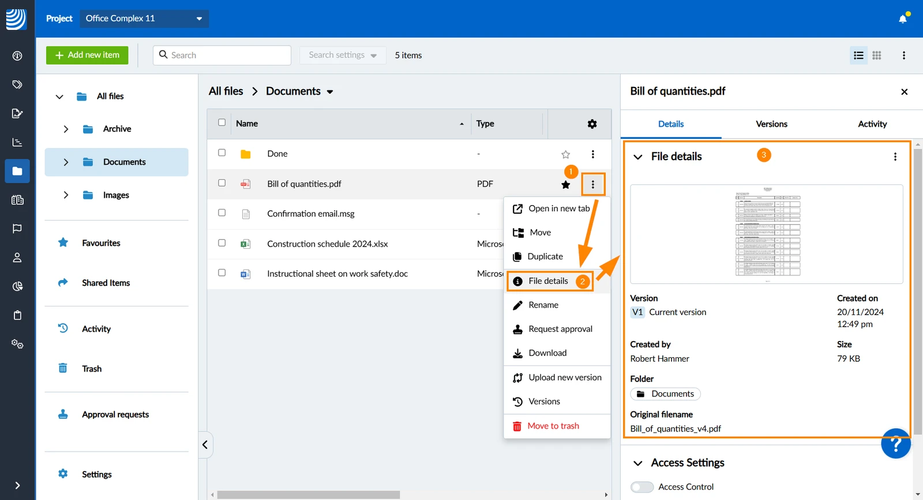Open three-dot options beside view switcher
The image size is (923, 500).
click(904, 55)
